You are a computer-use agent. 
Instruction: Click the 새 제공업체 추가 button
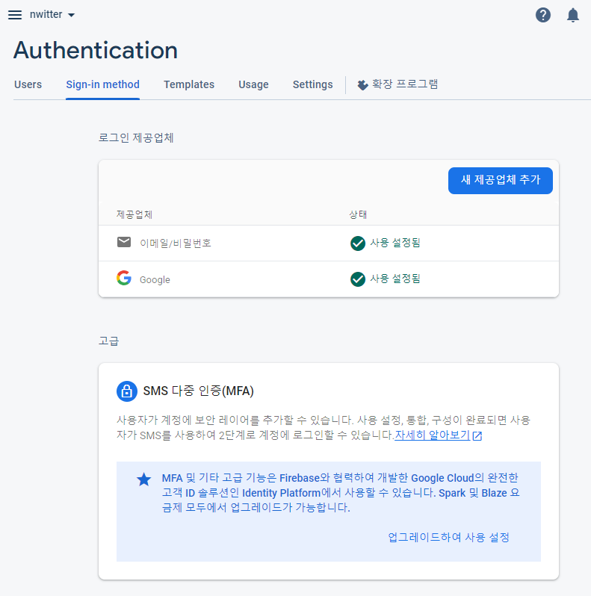[x=500, y=180]
